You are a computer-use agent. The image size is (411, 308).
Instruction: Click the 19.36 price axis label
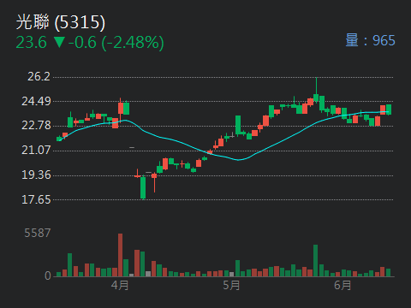[36, 175]
